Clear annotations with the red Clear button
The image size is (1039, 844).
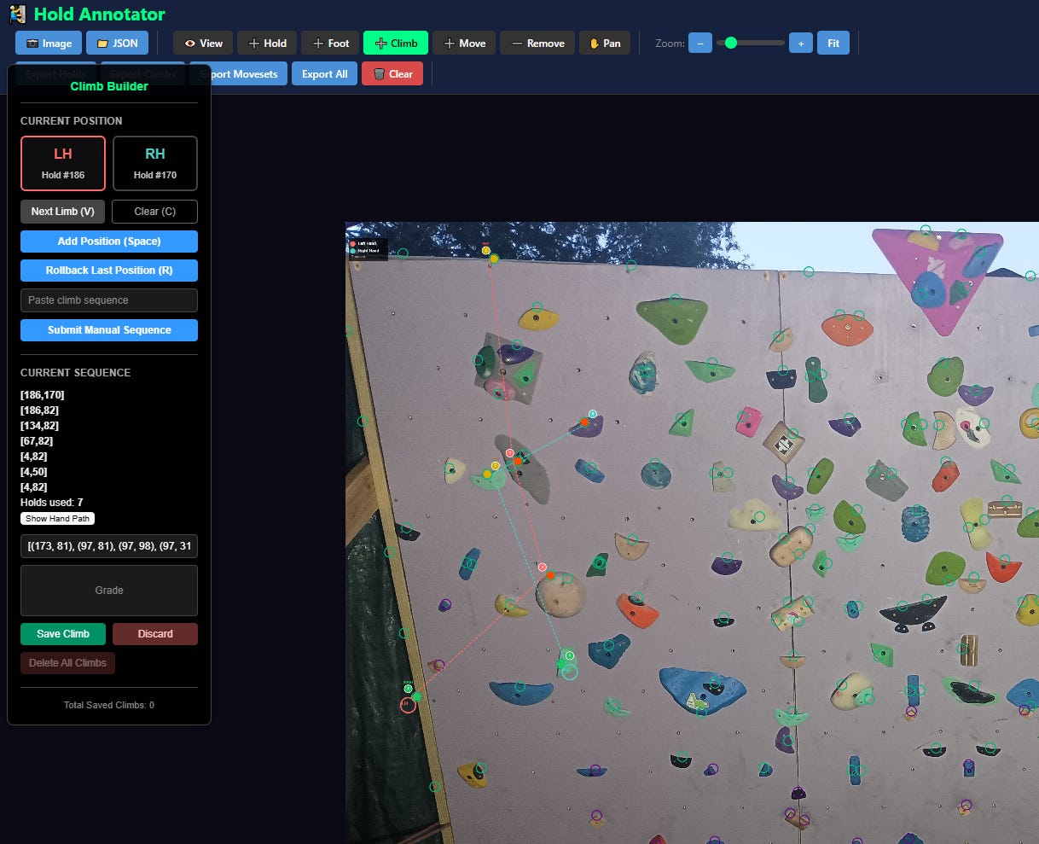(x=392, y=73)
